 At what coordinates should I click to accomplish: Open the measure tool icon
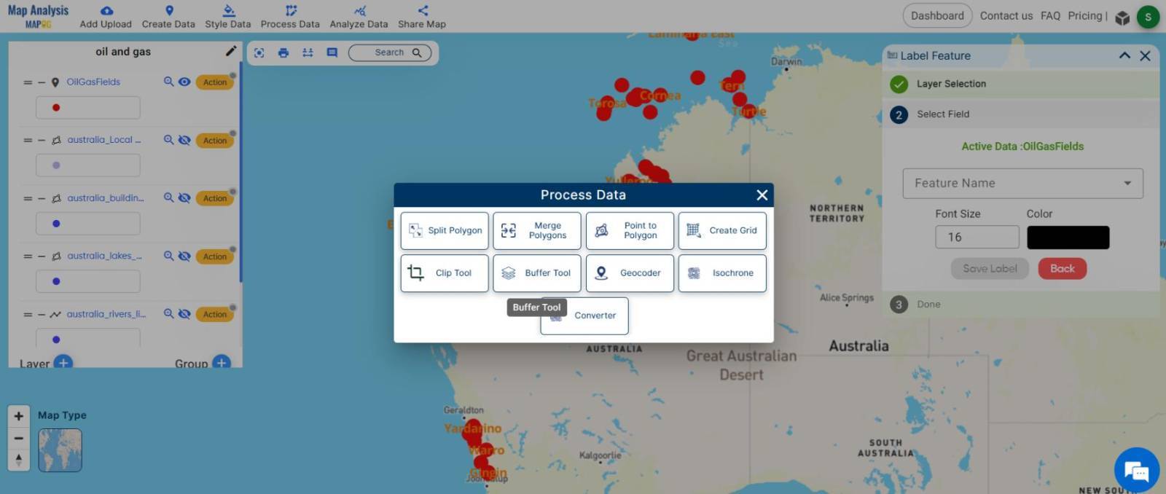[x=308, y=52]
